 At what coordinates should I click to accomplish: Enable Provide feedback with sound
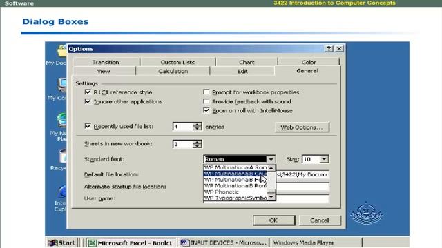pos(206,101)
